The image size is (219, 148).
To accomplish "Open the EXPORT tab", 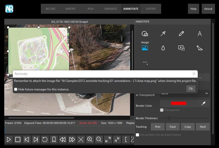I will pyautogui.click(x=151, y=9).
